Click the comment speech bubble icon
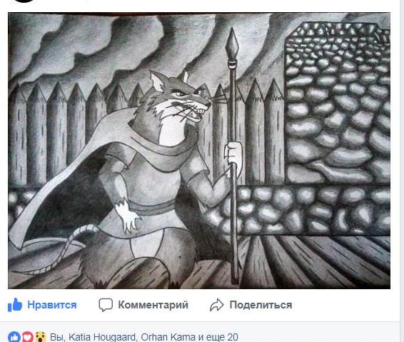 [106, 305]
